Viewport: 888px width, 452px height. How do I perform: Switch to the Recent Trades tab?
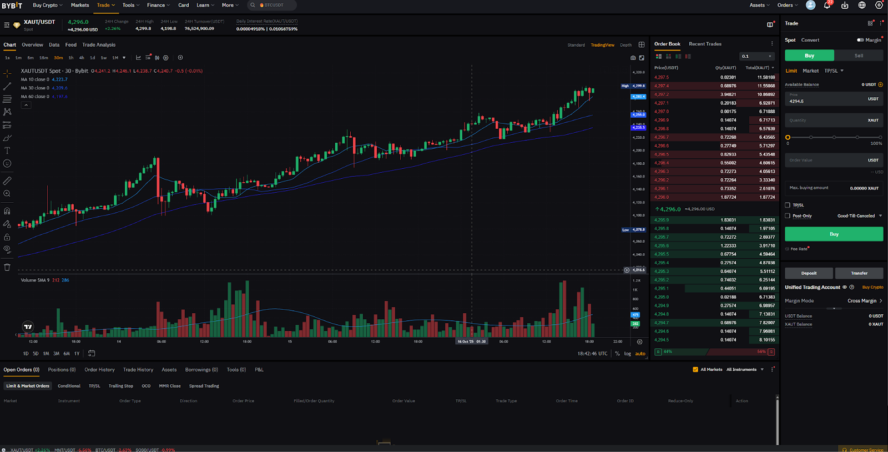pyautogui.click(x=705, y=44)
